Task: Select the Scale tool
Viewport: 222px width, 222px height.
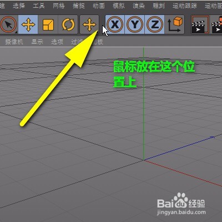Action: [48, 24]
